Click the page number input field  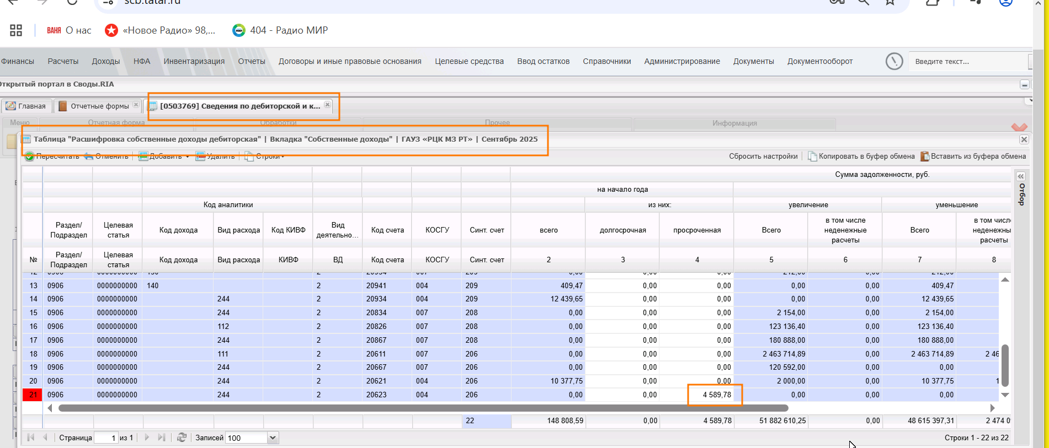point(105,438)
